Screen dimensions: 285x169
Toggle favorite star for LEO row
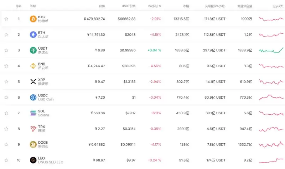click(x=6, y=160)
